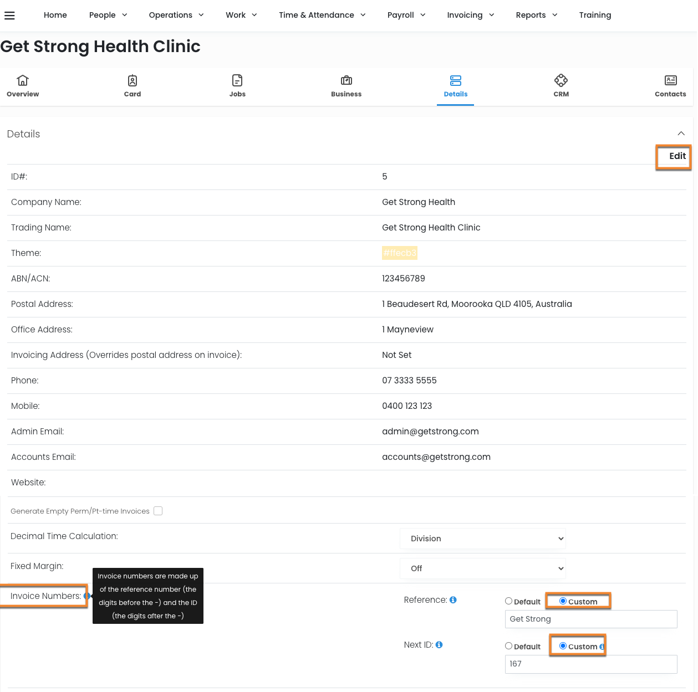This screenshot has height=692, width=698.
Task: Click the CRM icon
Action: [561, 81]
